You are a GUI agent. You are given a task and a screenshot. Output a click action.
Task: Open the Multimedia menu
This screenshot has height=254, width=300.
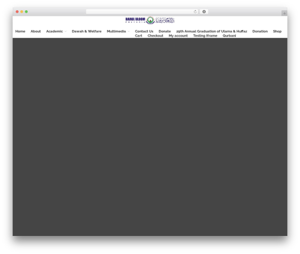pyautogui.click(x=116, y=31)
